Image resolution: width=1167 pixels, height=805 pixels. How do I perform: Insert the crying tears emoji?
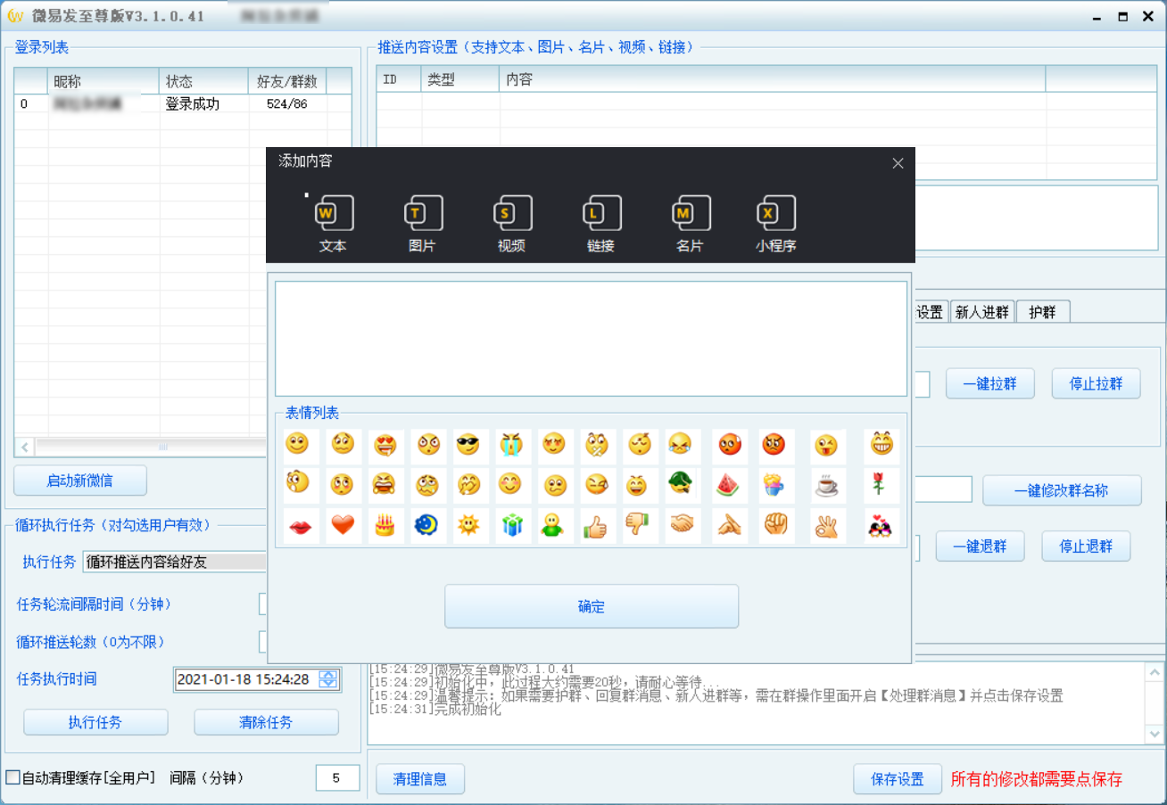point(509,443)
